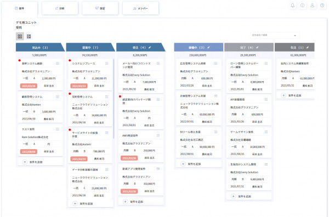Open menu icon on データ分析基盤の運用 card
The width and height of the screenshot is (329, 217).
107,170
